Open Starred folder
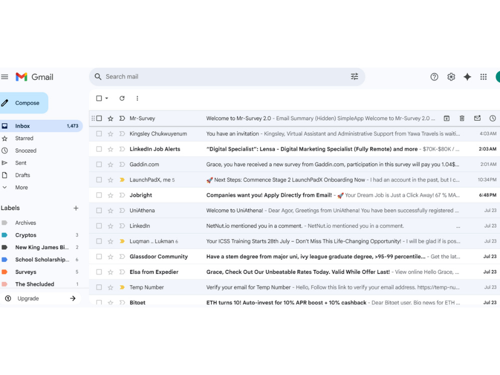 [24, 138]
